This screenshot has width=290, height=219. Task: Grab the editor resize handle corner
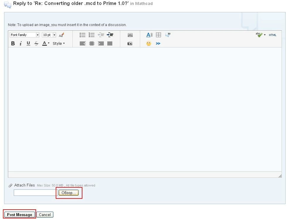(280, 176)
